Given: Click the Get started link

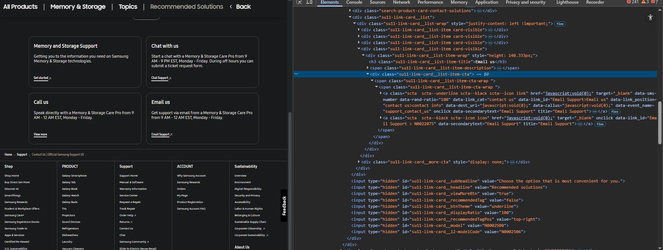Looking at the screenshot, I should pyautogui.click(x=42, y=78).
